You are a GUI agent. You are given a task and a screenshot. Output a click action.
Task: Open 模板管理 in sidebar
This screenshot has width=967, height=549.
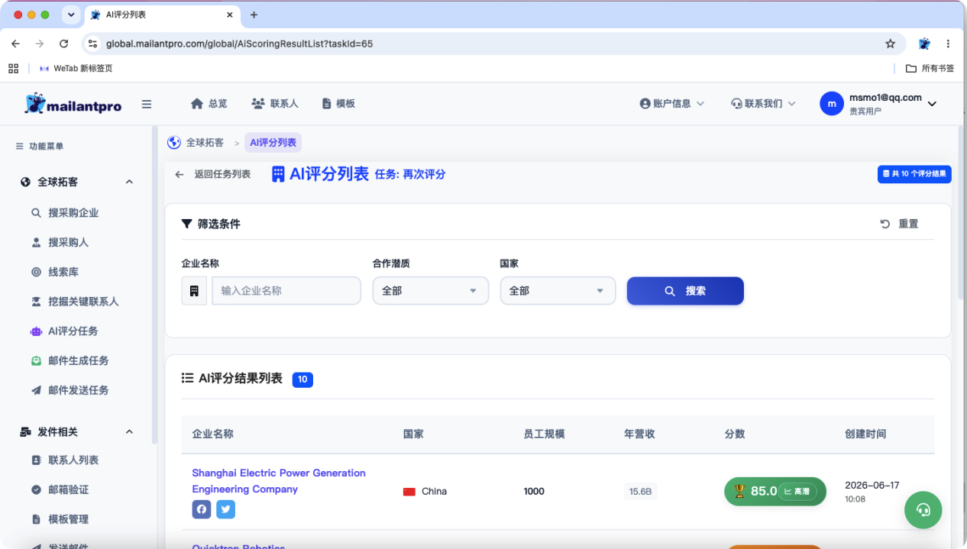click(x=60, y=519)
